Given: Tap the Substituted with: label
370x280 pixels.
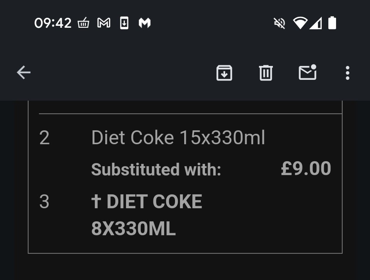Looking at the screenshot, I should coord(156,170).
